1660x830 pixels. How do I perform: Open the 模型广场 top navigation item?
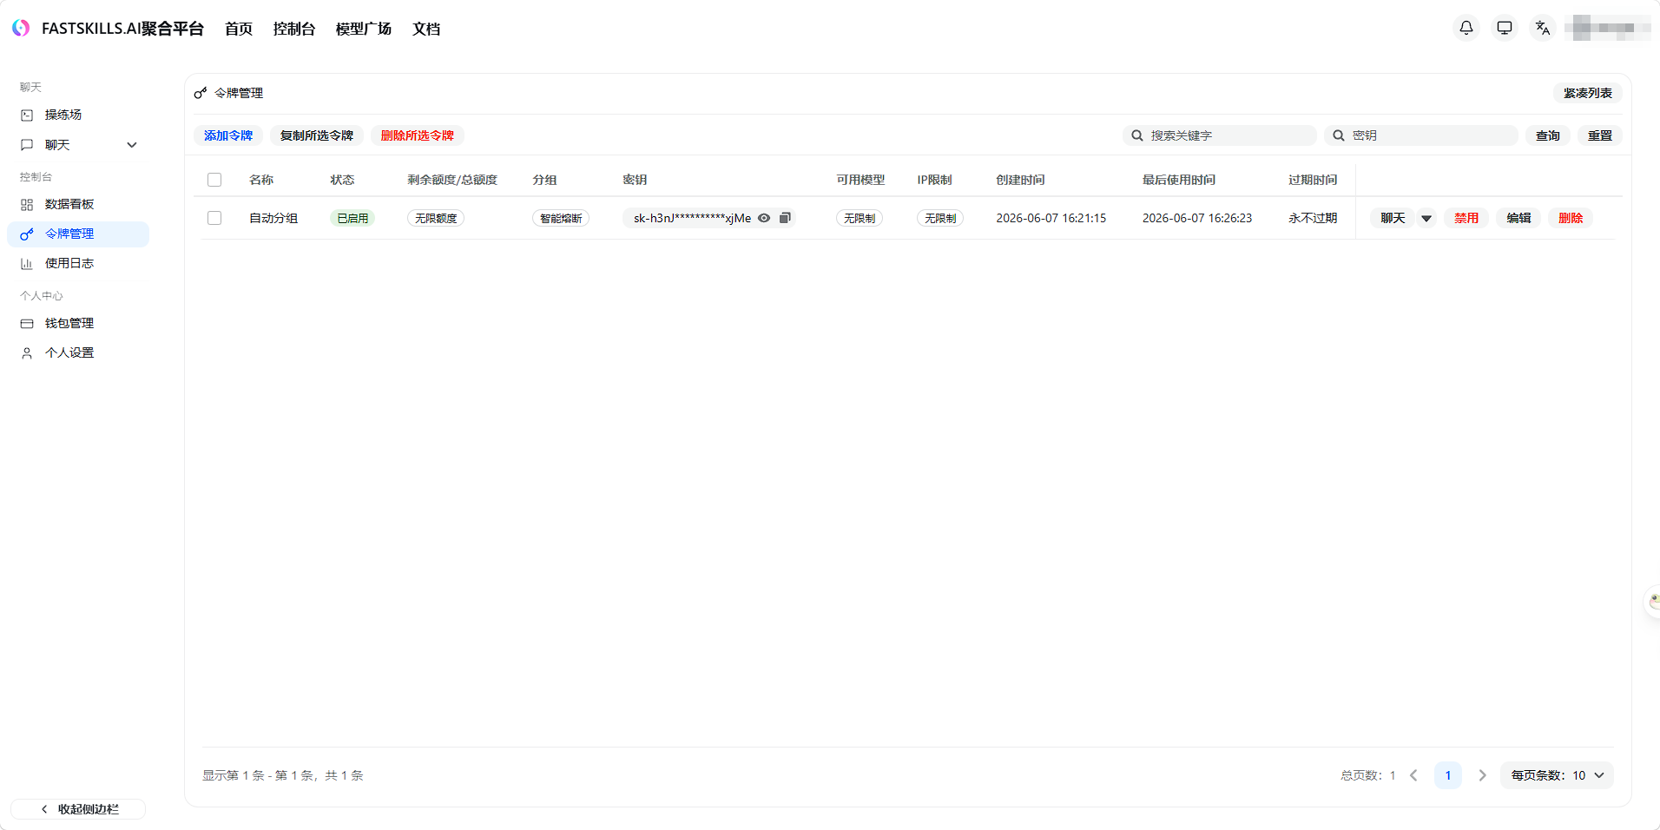(364, 29)
